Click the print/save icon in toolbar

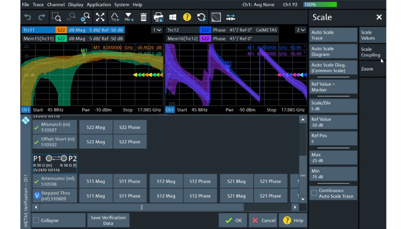[158, 17]
